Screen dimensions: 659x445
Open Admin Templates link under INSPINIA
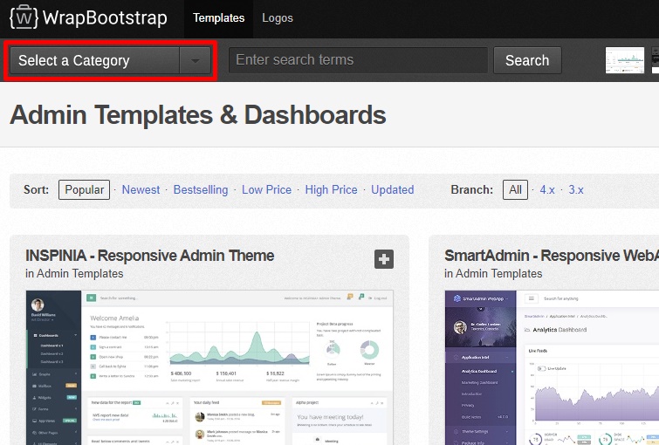pyautogui.click(x=79, y=274)
